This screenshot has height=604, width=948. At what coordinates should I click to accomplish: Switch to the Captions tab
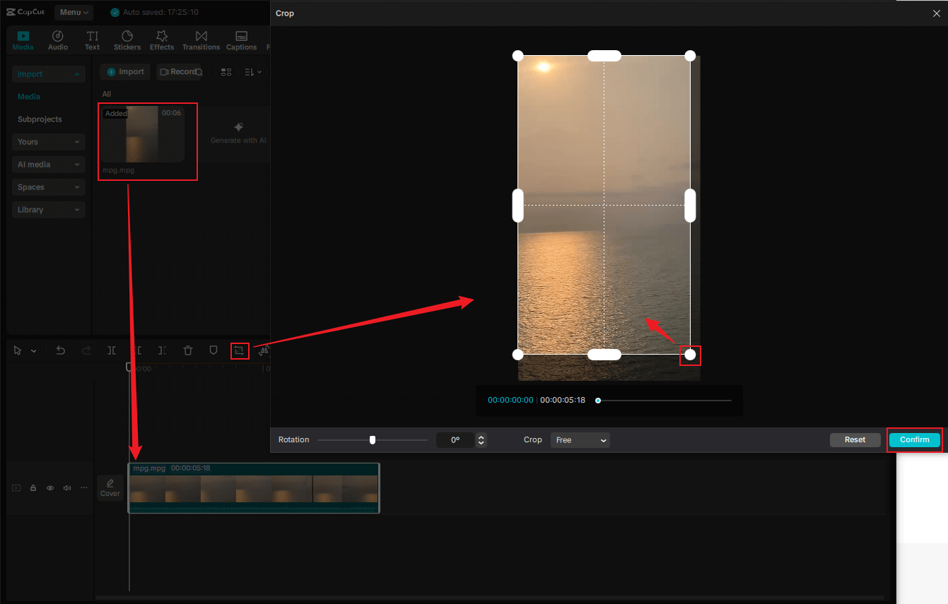coord(241,40)
